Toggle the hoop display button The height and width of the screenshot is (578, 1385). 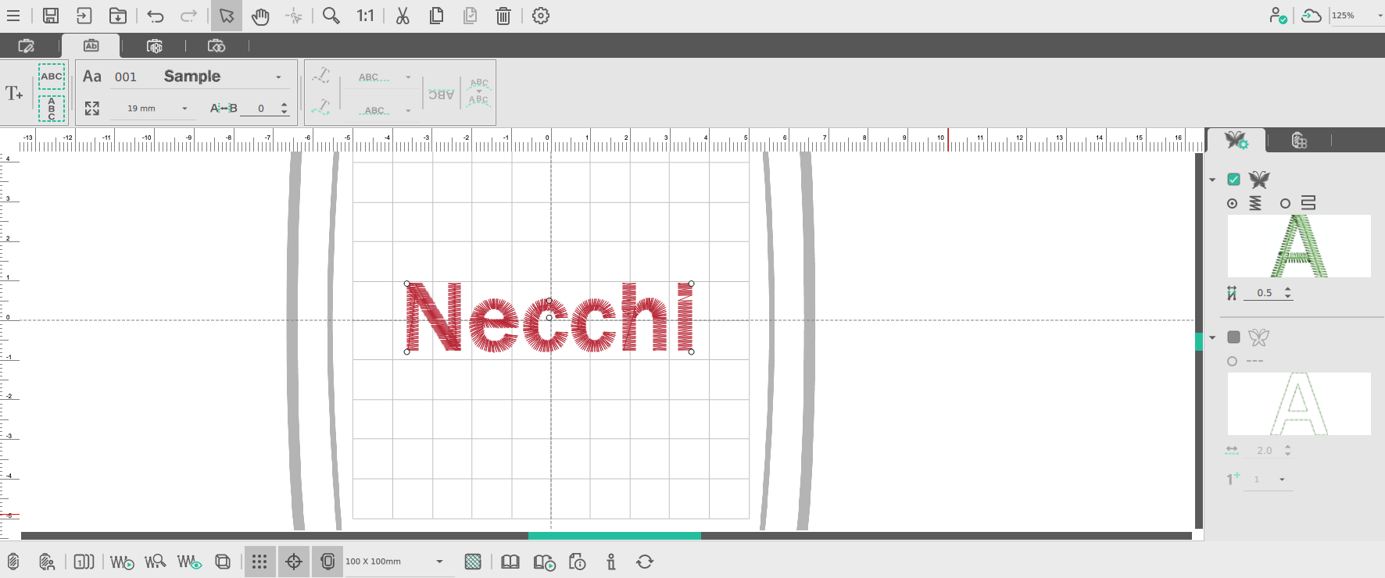tap(327, 562)
